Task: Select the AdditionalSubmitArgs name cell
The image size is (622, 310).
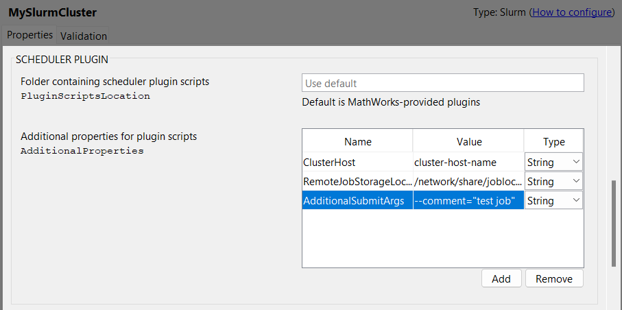Action: tap(357, 200)
